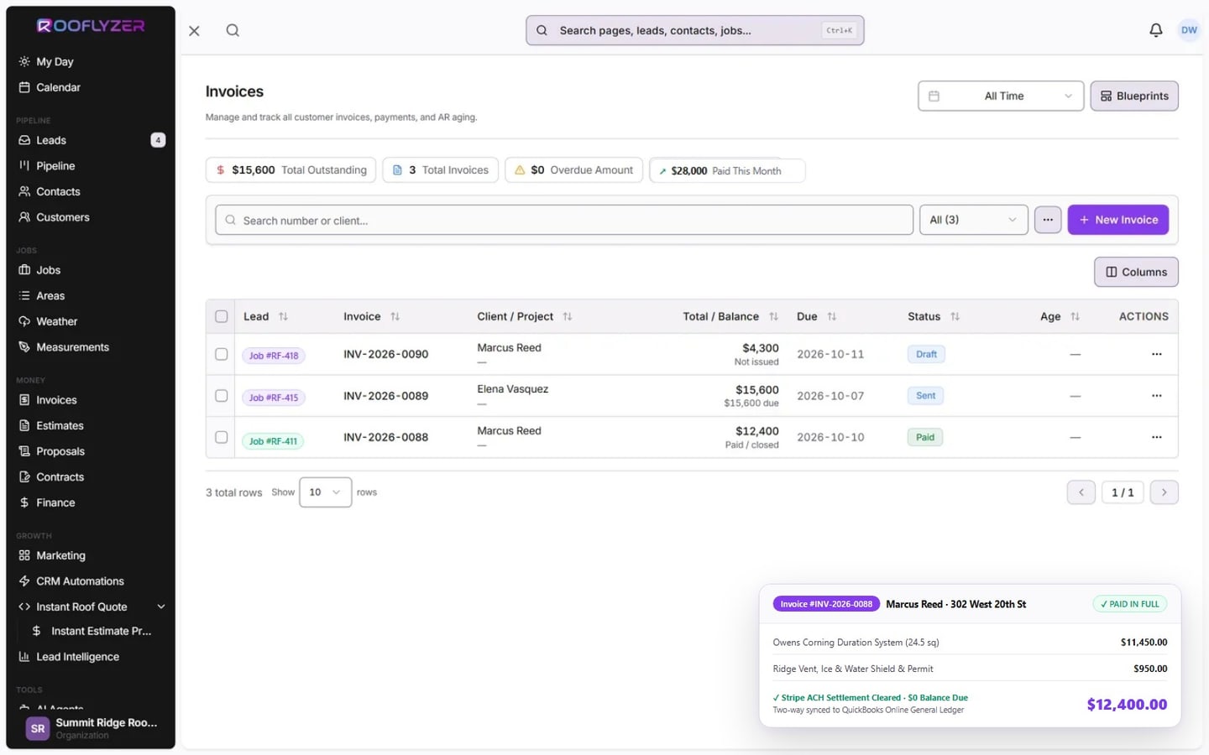Change rows shown from 10 dropdown
The height and width of the screenshot is (755, 1209).
point(325,492)
